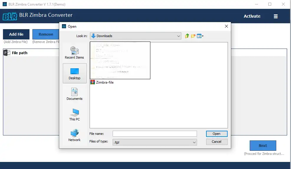
Task: Click the File path column header
Action: 20,53
